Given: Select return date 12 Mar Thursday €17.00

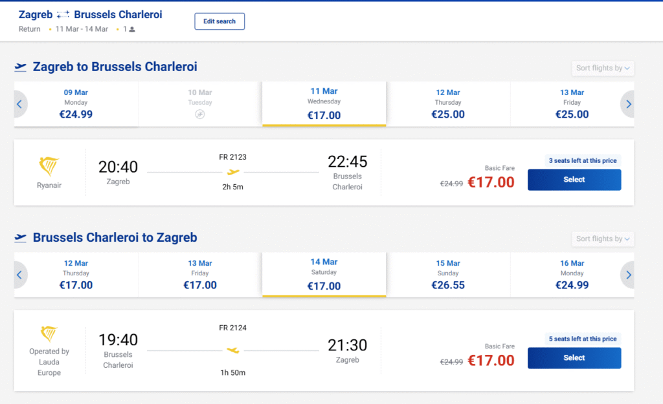Looking at the screenshot, I should point(76,275).
